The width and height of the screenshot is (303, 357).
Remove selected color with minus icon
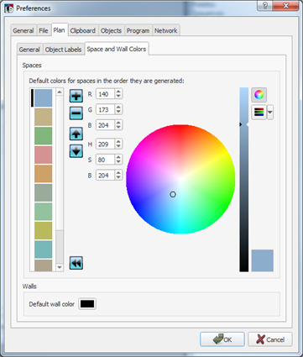click(x=76, y=113)
